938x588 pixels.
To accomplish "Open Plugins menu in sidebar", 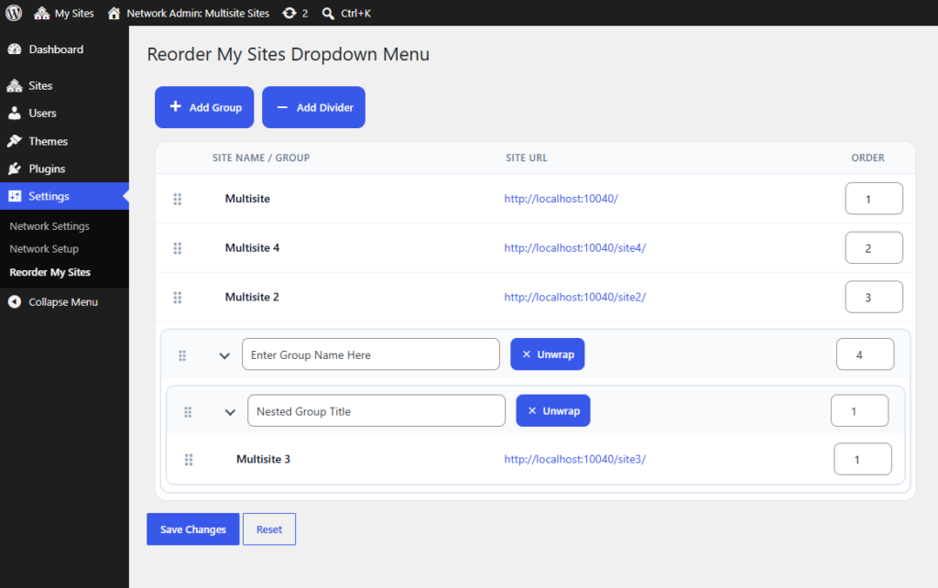I will tap(64, 169).
